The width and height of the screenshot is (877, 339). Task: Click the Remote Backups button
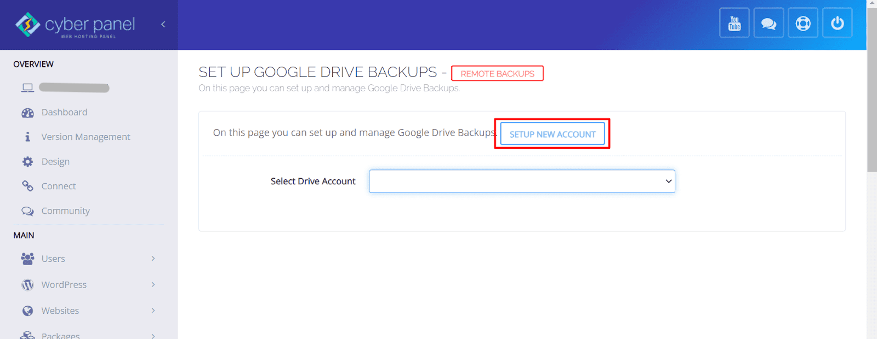[x=497, y=73]
